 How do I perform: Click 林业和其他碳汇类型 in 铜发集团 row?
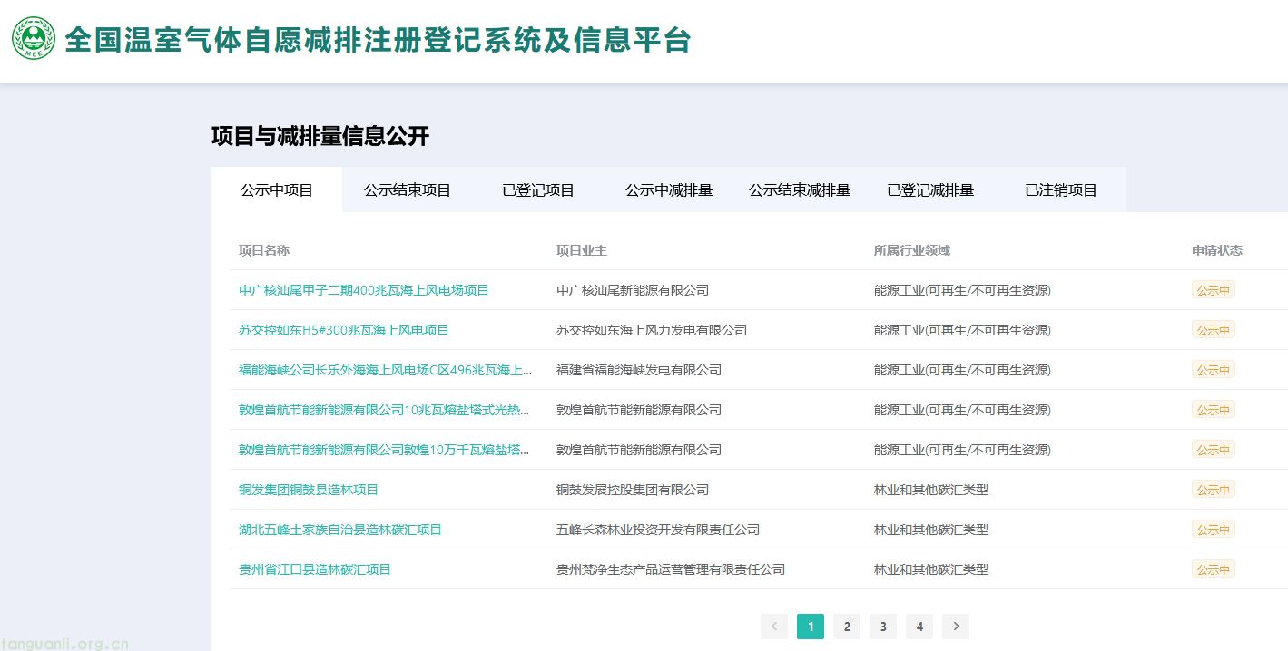tap(931, 490)
